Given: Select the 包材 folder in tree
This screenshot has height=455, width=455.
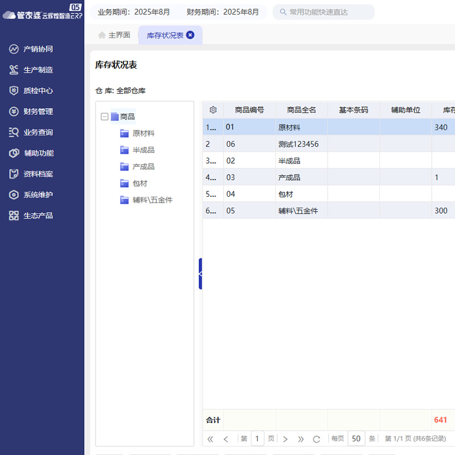Looking at the screenshot, I should (134, 183).
